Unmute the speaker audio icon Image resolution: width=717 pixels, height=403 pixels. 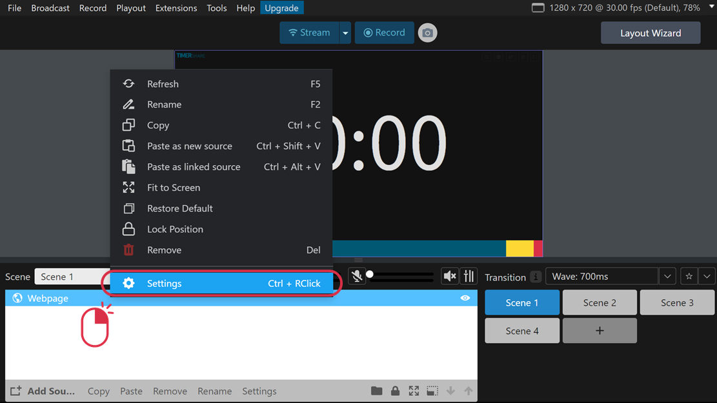449,277
